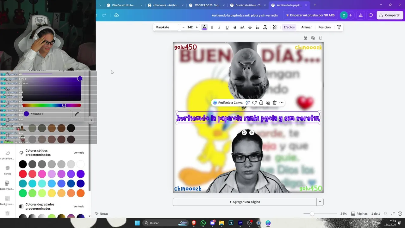The height and width of the screenshot is (228, 405).
Task: Toggle uppercase aA text option
Action: click(x=242, y=27)
